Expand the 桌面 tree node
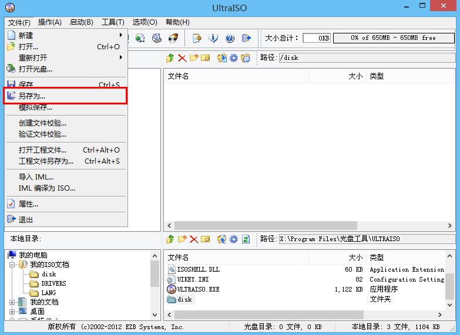Viewport: 460px width, 335px height. pyautogui.click(x=12, y=312)
